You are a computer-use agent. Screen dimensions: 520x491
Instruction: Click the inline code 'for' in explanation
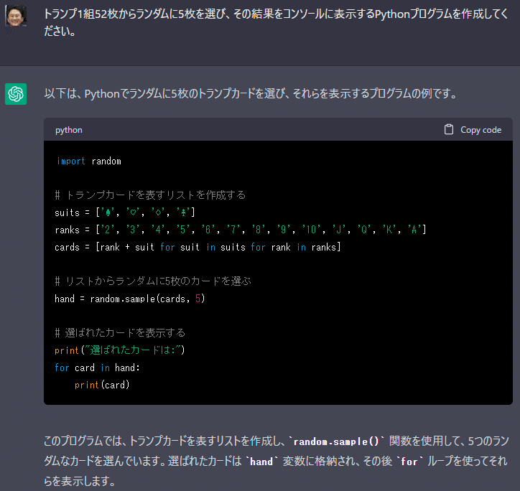click(x=409, y=462)
